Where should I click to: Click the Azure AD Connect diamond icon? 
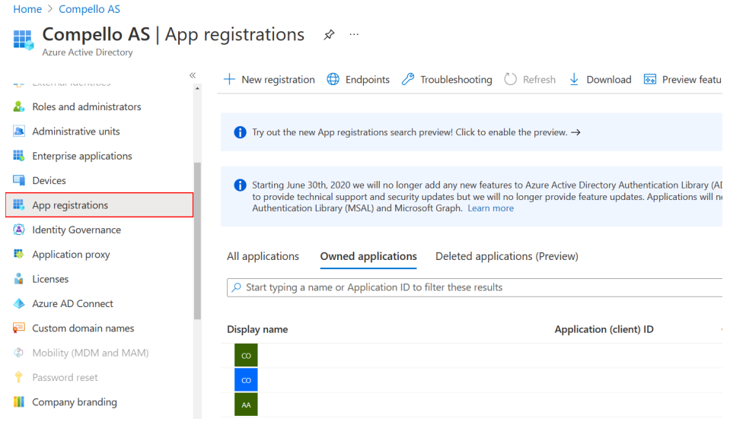(18, 303)
